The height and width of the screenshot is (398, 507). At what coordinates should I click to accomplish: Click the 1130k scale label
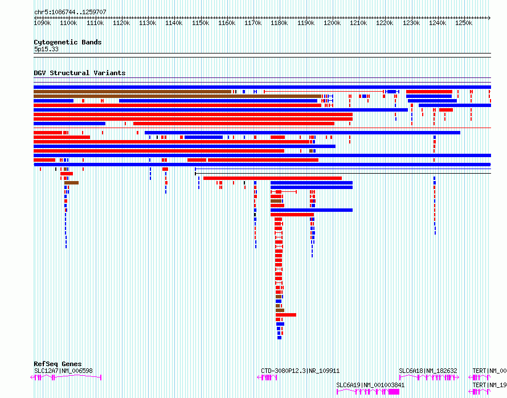(148, 23)
